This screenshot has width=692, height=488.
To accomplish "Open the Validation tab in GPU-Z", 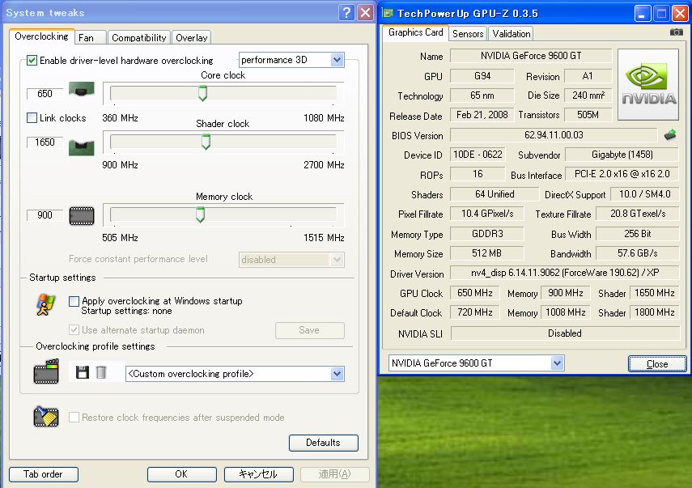I will point(511,34).
